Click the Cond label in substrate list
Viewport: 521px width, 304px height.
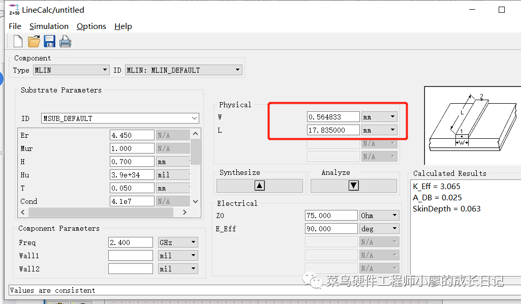tap(28, 201)
